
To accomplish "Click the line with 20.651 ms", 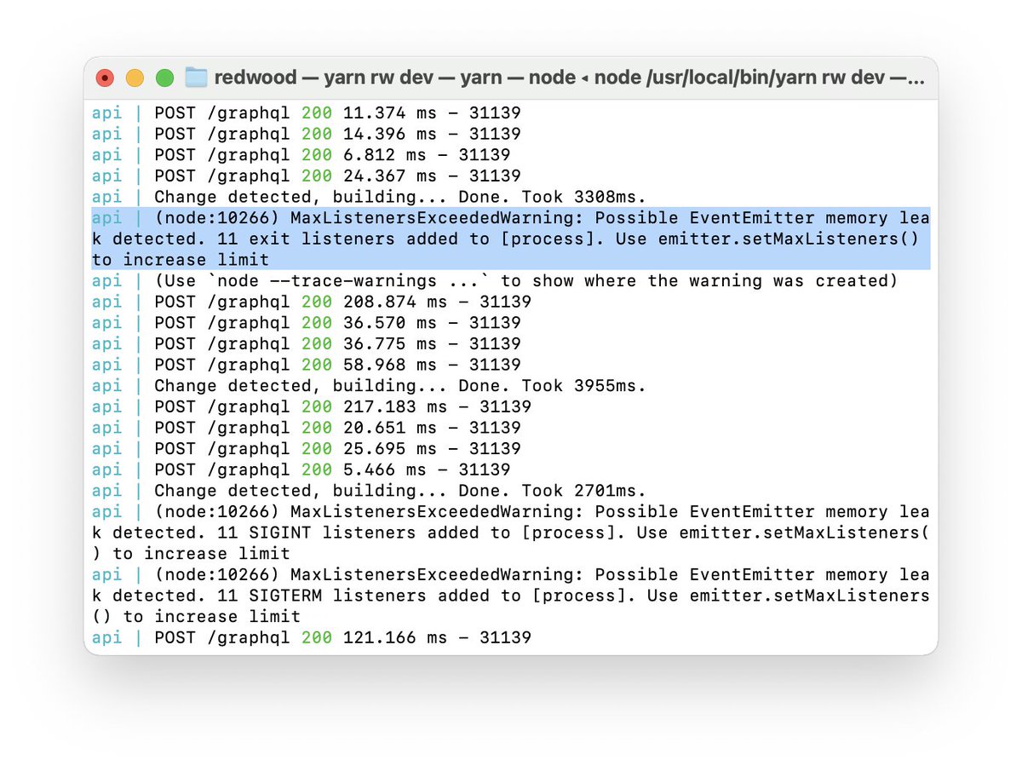I will [307, 428].
